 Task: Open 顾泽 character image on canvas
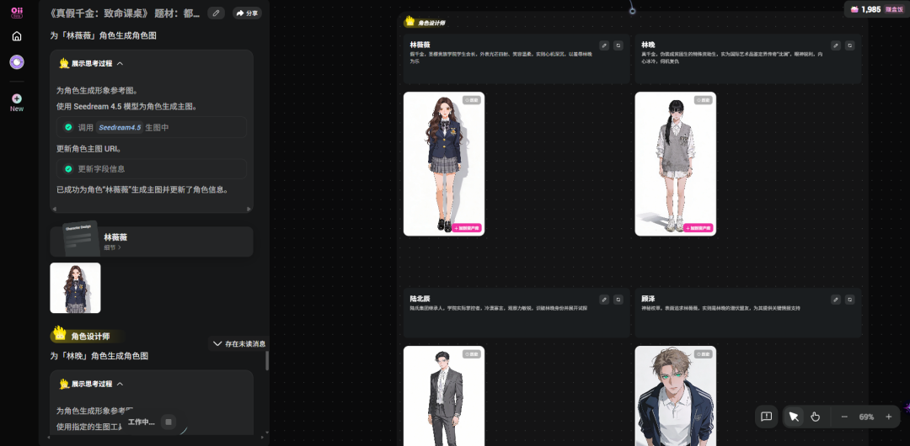coord(676,396)
